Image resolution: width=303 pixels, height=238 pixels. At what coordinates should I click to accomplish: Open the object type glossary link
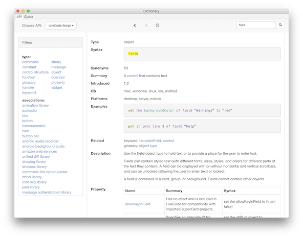(x=148, y=146)
